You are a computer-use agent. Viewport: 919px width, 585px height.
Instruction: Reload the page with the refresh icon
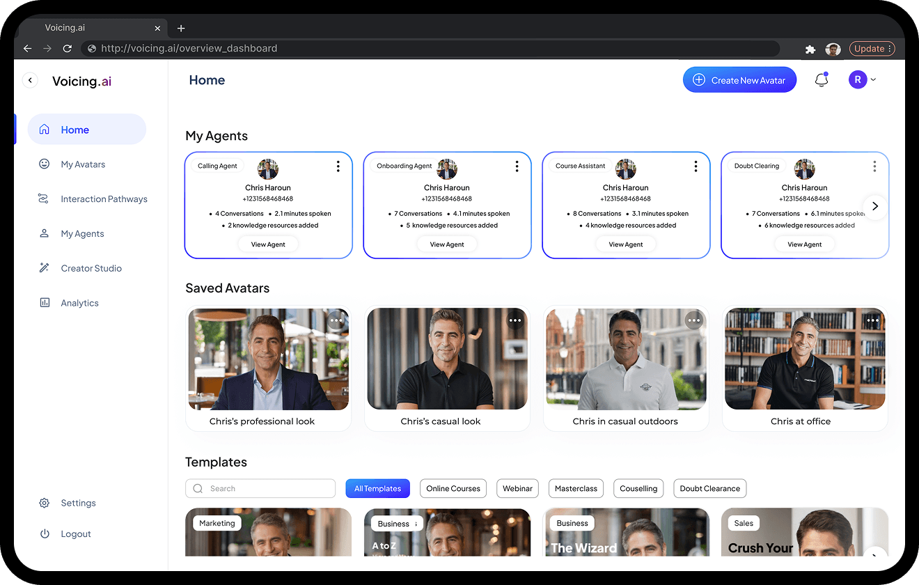tap(68, 49)
